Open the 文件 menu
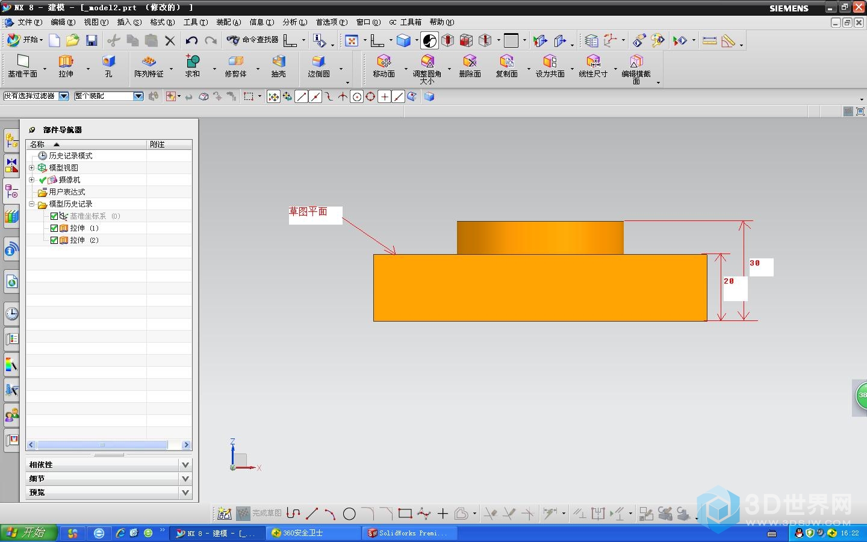Image resolution: width=867 pixels, height=542 pixels. [x=30, y=22]
